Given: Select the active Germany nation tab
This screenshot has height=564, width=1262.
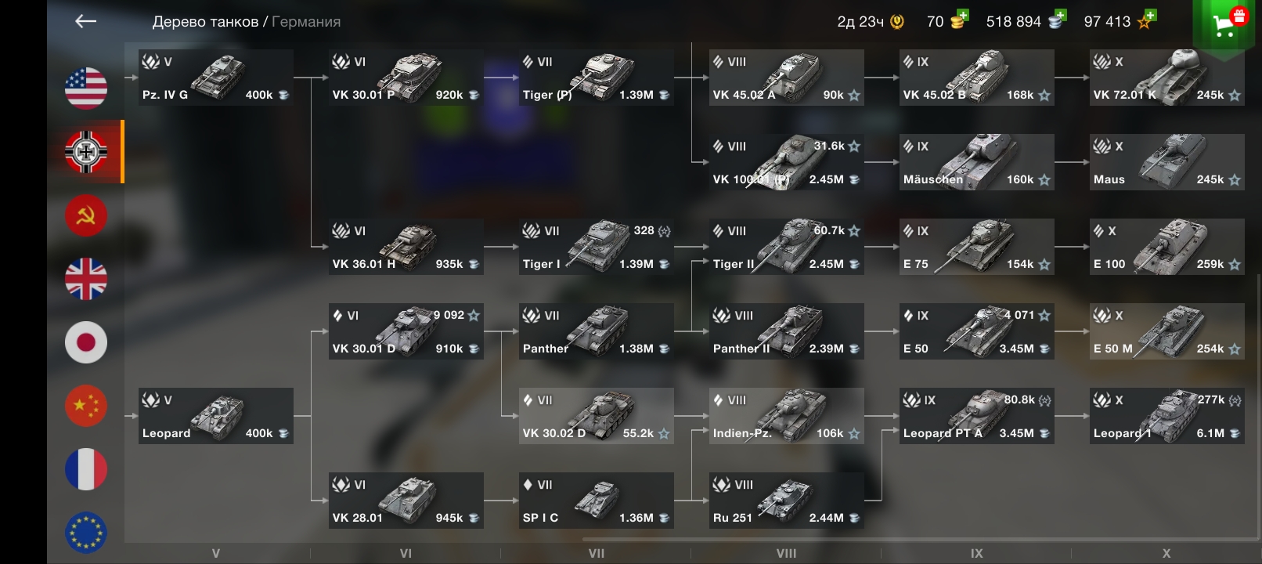Looking at the screenshot, I should pyautogui.click(x=86, y=151).
